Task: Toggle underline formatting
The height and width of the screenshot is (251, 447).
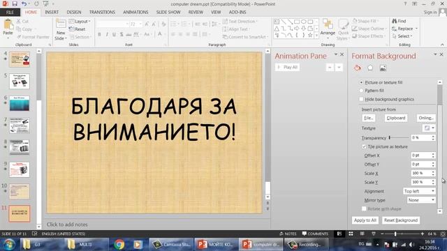Action: pyautogui.click(x=114, y=34)
